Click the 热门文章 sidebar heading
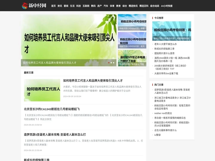The width and height of the screenshot is (215, 161). tap(159, 85)
